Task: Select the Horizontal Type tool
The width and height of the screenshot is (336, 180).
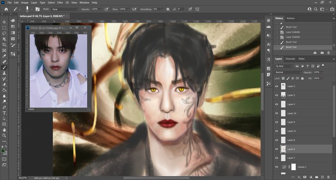Action: click(4, 113)
